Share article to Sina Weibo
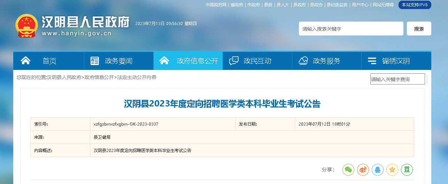The image size is (448, 184). (x=363, y=169)
